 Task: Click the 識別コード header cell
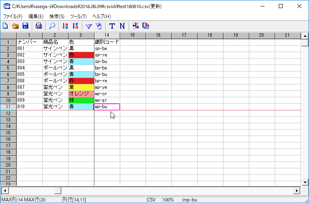pos(107,42)
